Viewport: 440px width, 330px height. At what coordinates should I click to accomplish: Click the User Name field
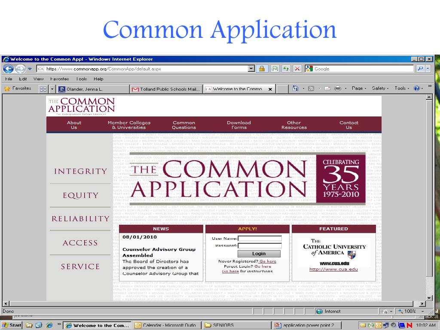260,238
